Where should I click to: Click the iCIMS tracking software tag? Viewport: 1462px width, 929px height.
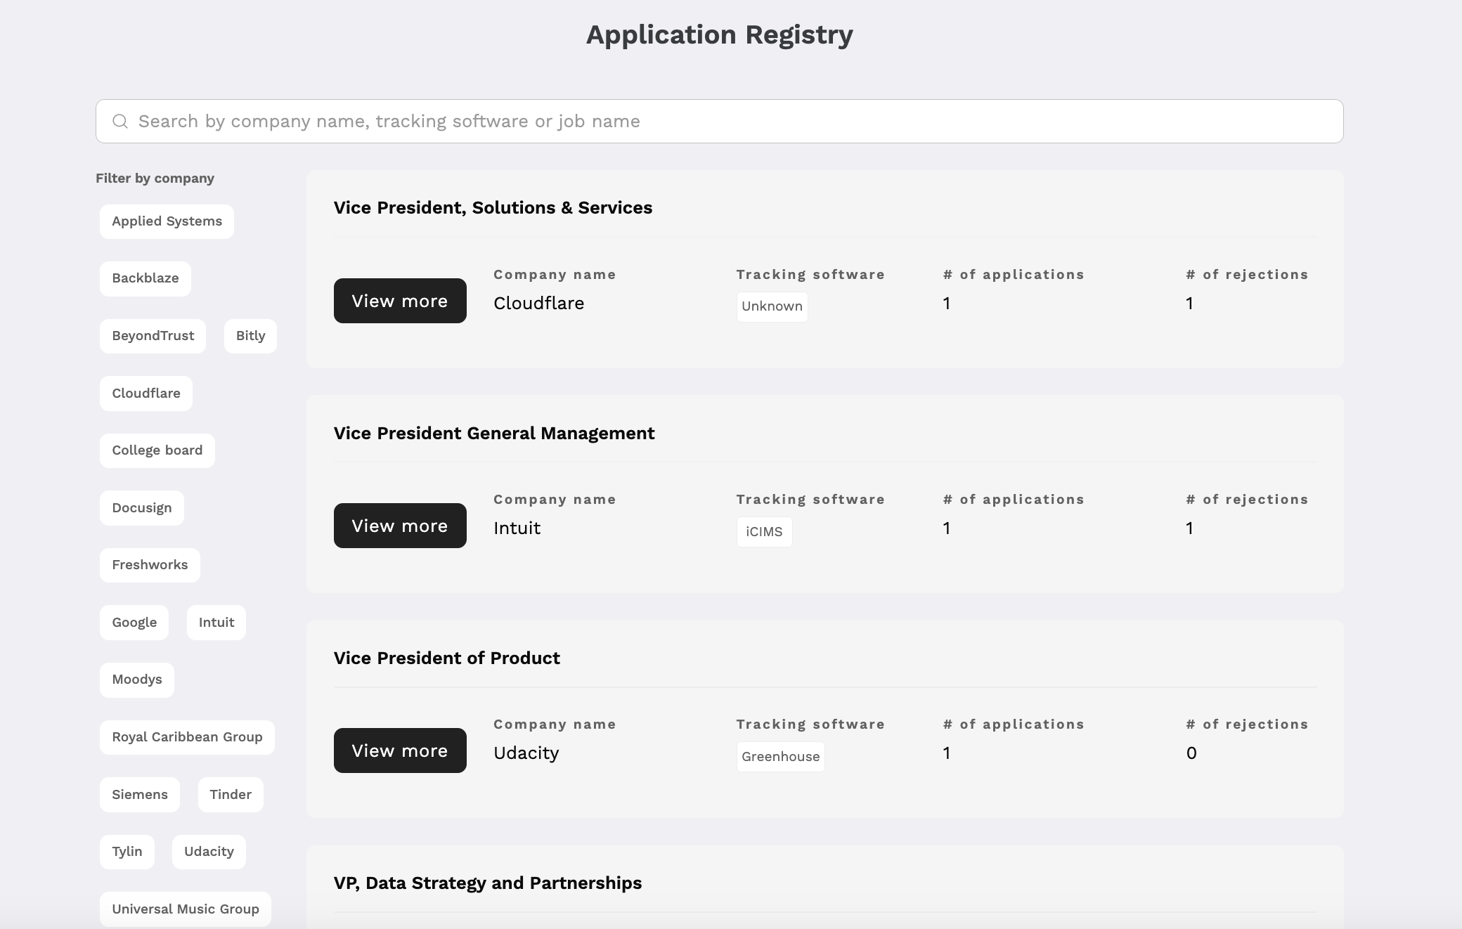(764, 532)
